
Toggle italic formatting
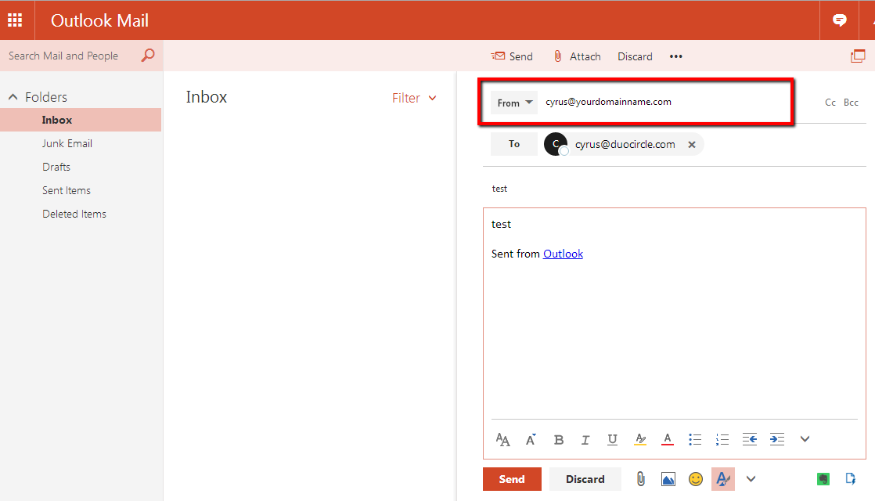coord(585,440)
